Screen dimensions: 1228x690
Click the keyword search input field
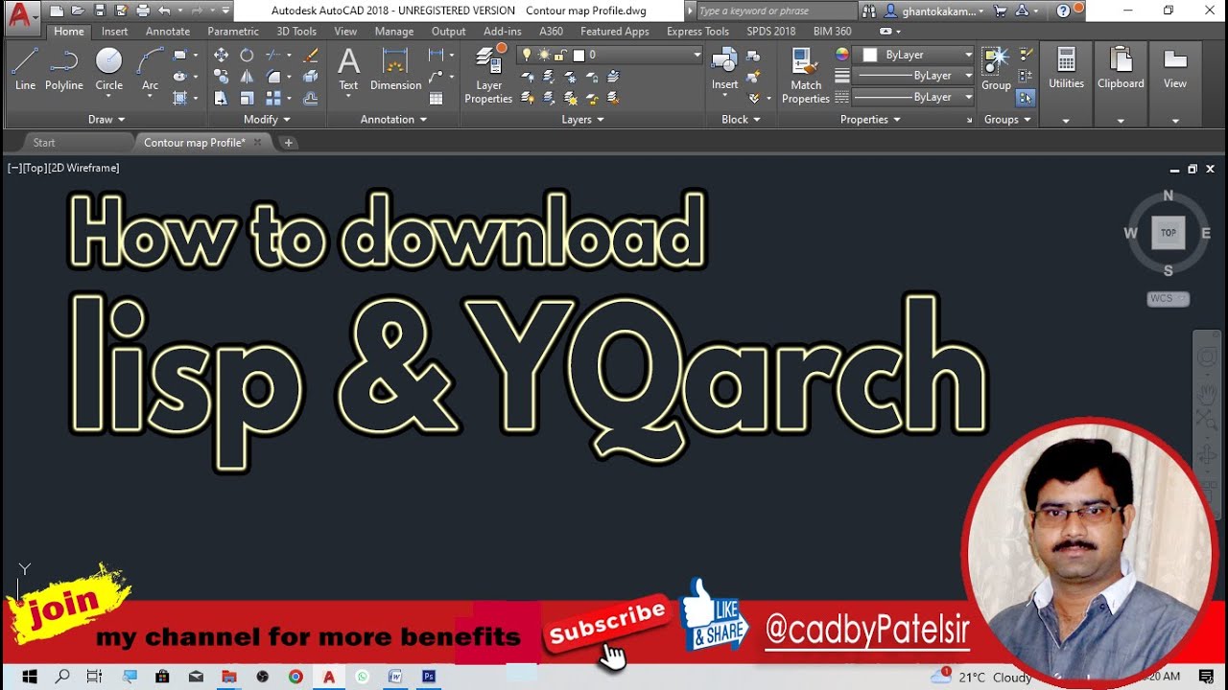click(x=777, y=11)
